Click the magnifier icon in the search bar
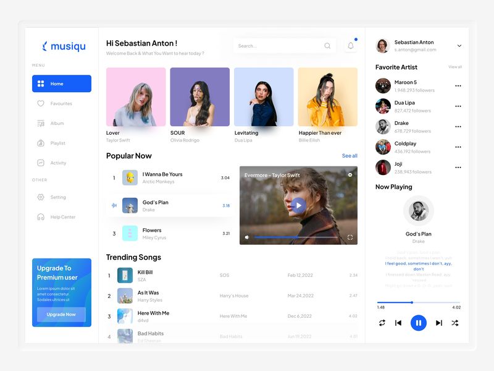Viewport: 494px width, 371px height. [329, 46]
